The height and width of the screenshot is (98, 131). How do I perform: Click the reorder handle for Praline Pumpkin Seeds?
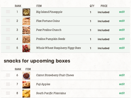[x=8, y=39]
